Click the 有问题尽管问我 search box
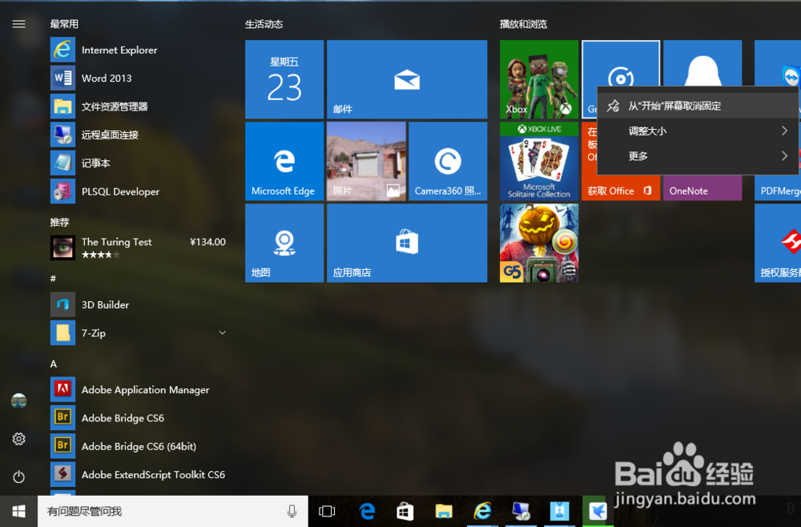The image size is (801, 527). (x=173, y=511)
